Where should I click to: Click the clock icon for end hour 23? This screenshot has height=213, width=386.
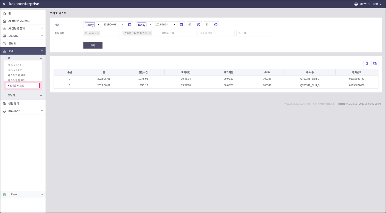coord(216,25)
